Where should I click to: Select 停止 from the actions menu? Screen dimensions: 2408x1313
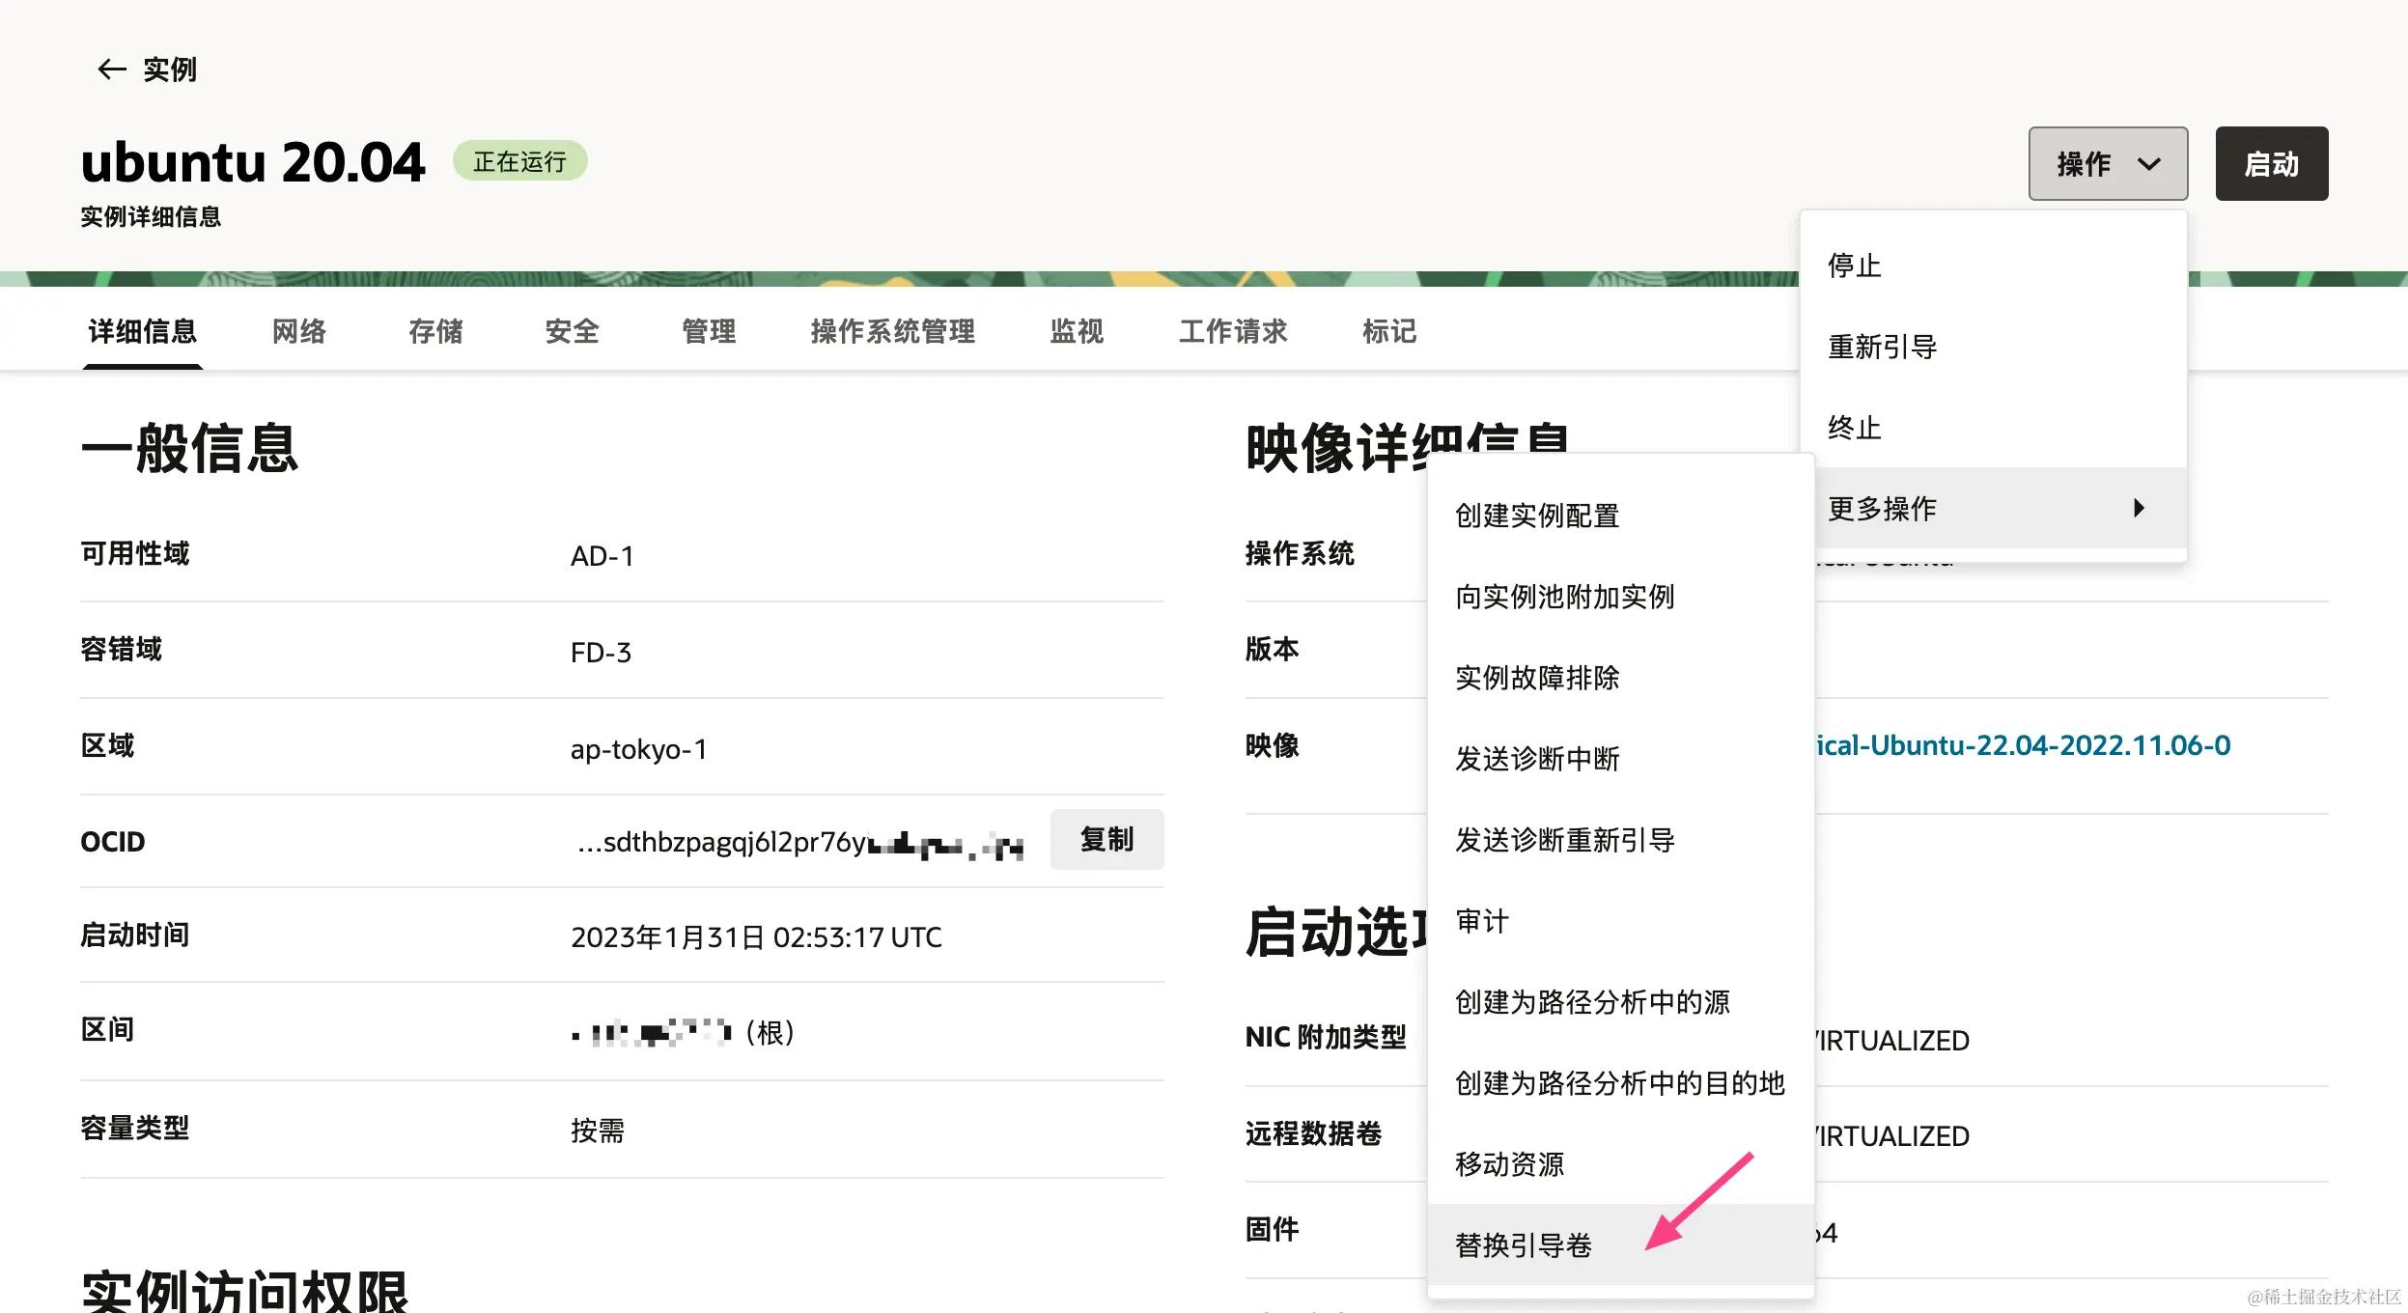[x=1854, y=265]
